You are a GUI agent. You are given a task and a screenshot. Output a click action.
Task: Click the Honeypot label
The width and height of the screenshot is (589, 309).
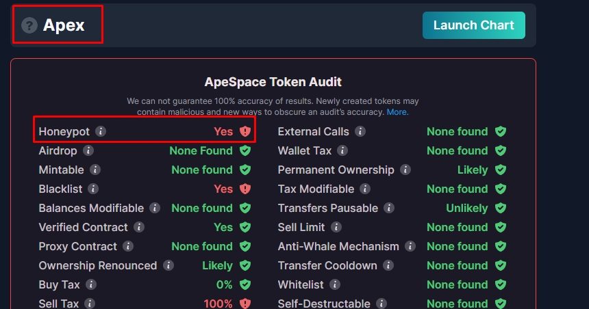[64, 132]
